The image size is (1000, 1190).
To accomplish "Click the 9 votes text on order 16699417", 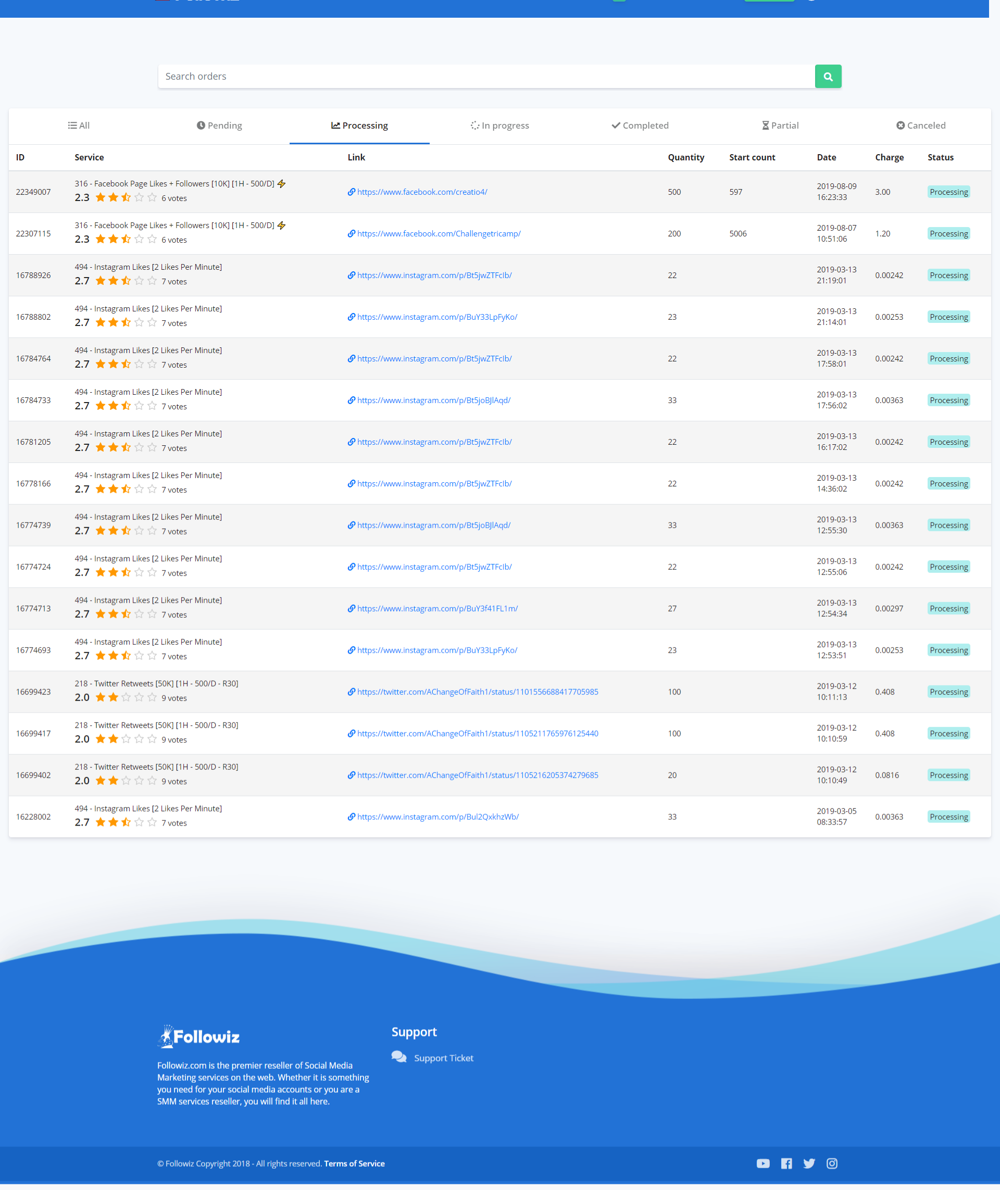I will tap(174, 740).
